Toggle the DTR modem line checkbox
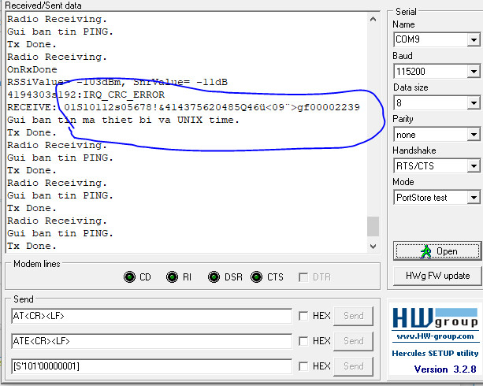 303,277
